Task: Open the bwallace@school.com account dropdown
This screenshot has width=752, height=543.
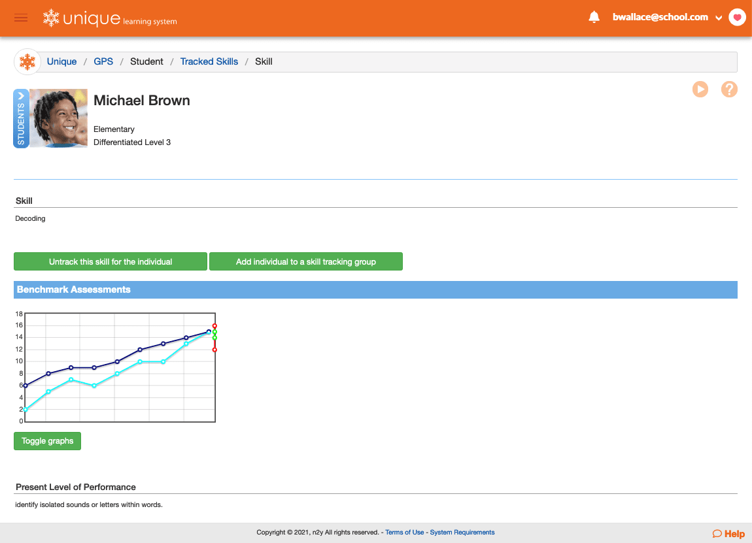Action: pyautogui.click(x=666, y=18)
